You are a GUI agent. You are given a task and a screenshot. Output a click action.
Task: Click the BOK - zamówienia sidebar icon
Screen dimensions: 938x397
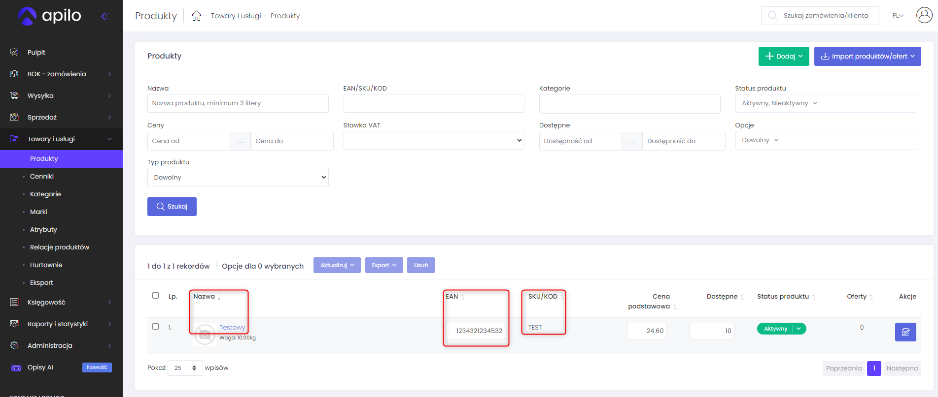(x=14, y=74)
